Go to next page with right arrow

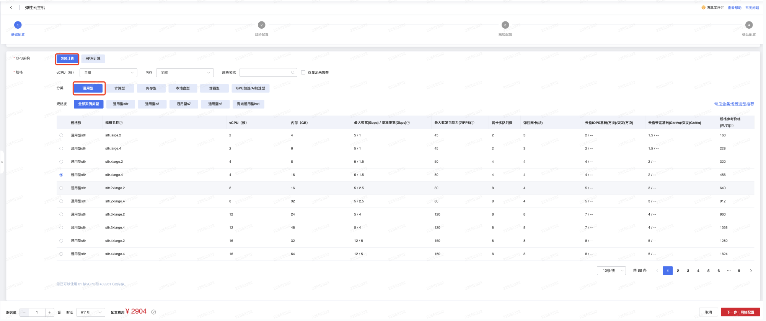pos(751,271)
